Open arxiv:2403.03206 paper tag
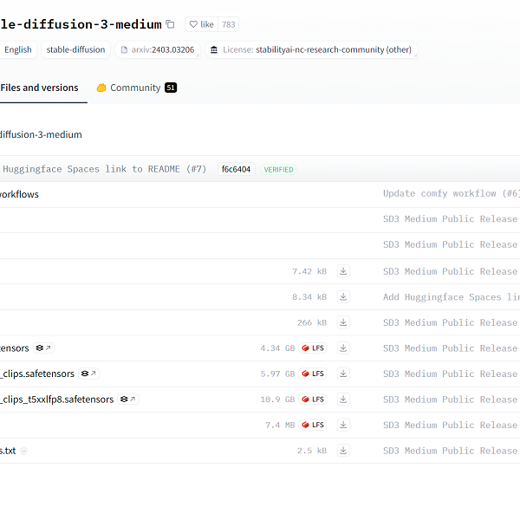This screenshot has width=520, height=520. pos(158,49)
